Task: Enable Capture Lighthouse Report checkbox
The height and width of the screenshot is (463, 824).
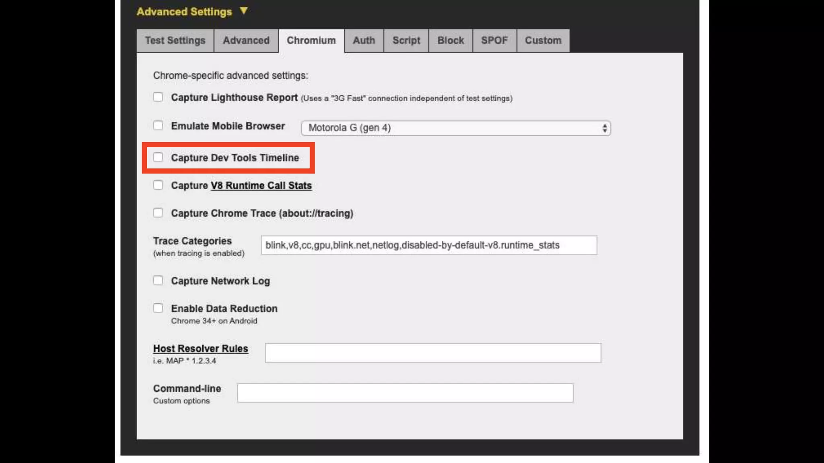Action: point(158,97)
